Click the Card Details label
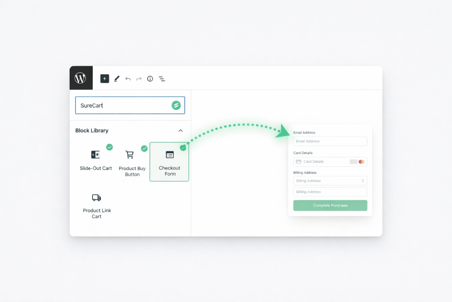The image size is (452, 302). click(303, 153)
